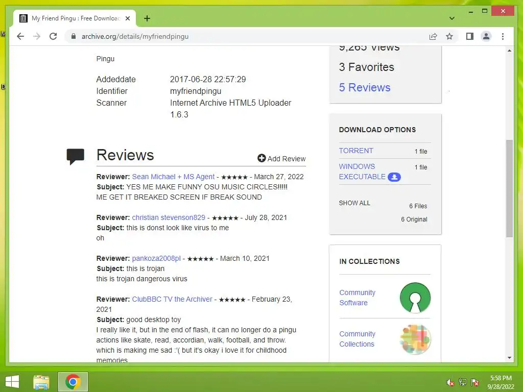Click subject text 'good desktop toy'
The width and height of the screenshot is (523, 392).
[x=153, y=320]
